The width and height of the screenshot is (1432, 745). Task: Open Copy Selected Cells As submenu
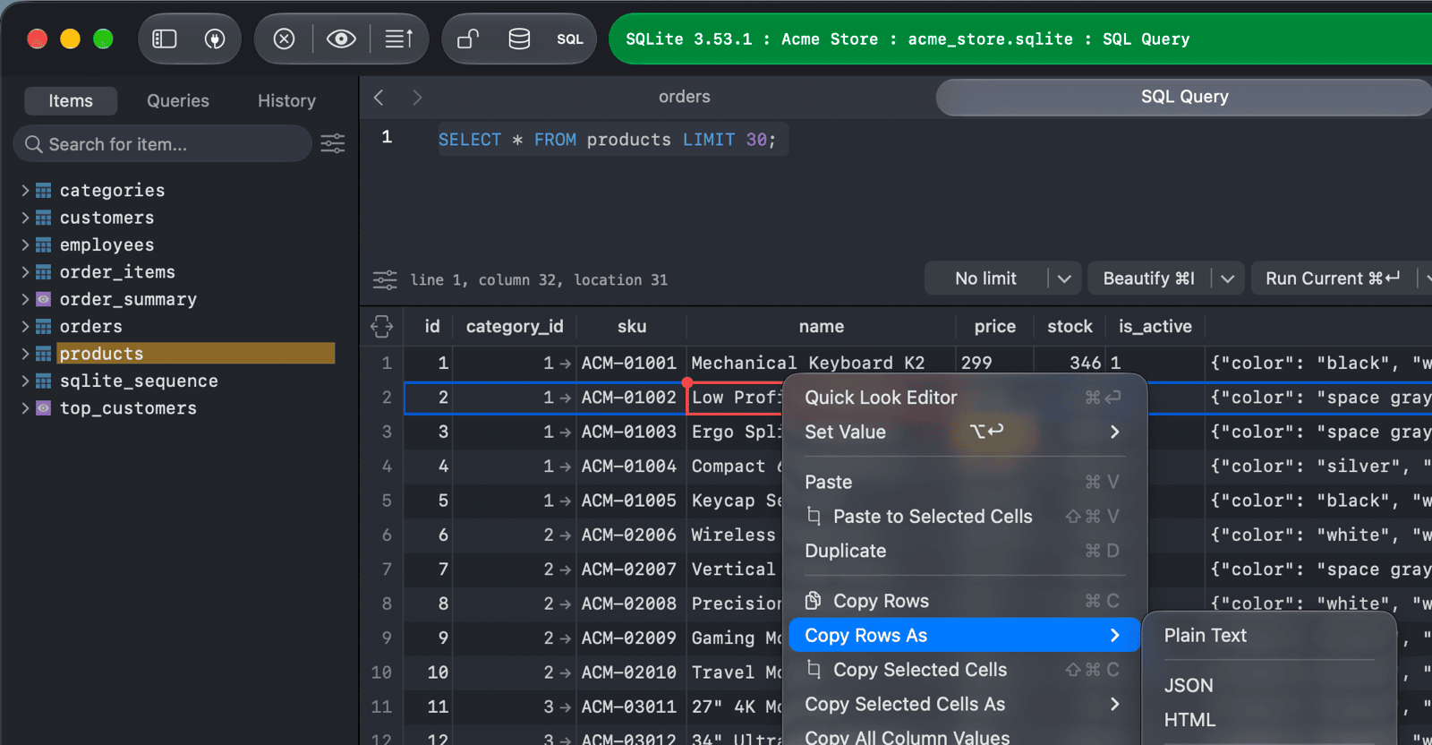[964, 704]
